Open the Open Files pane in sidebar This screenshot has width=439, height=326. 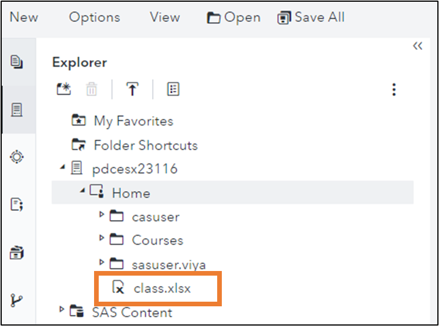pyautogui.click(x=17, y=61)
